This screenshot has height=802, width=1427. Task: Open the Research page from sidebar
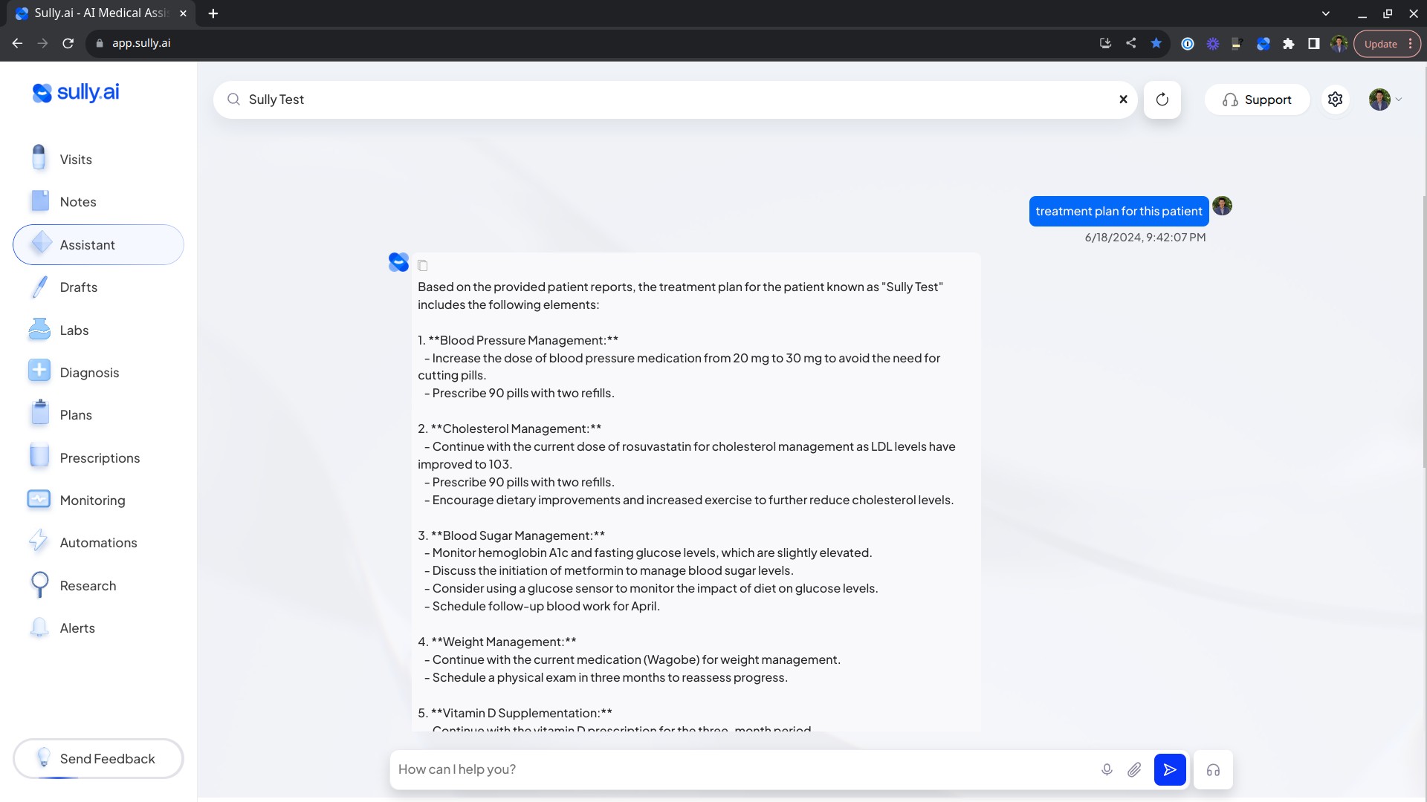point(88,586)
